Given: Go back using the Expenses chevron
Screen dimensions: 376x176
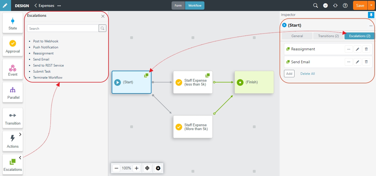Looking at the screenshot, I should click(x=36, y=5).
